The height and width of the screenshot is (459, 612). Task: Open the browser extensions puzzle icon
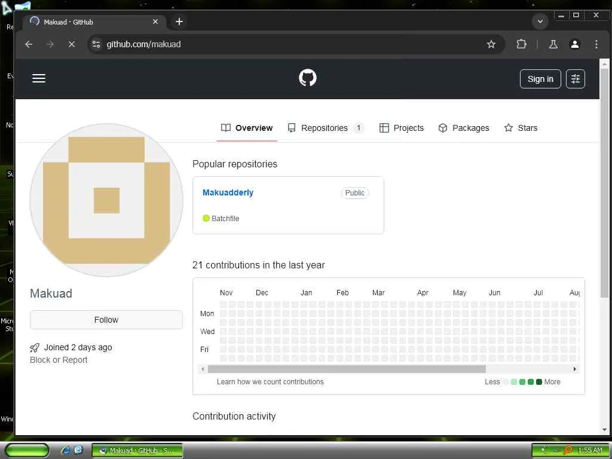click(x=521, y=44)
